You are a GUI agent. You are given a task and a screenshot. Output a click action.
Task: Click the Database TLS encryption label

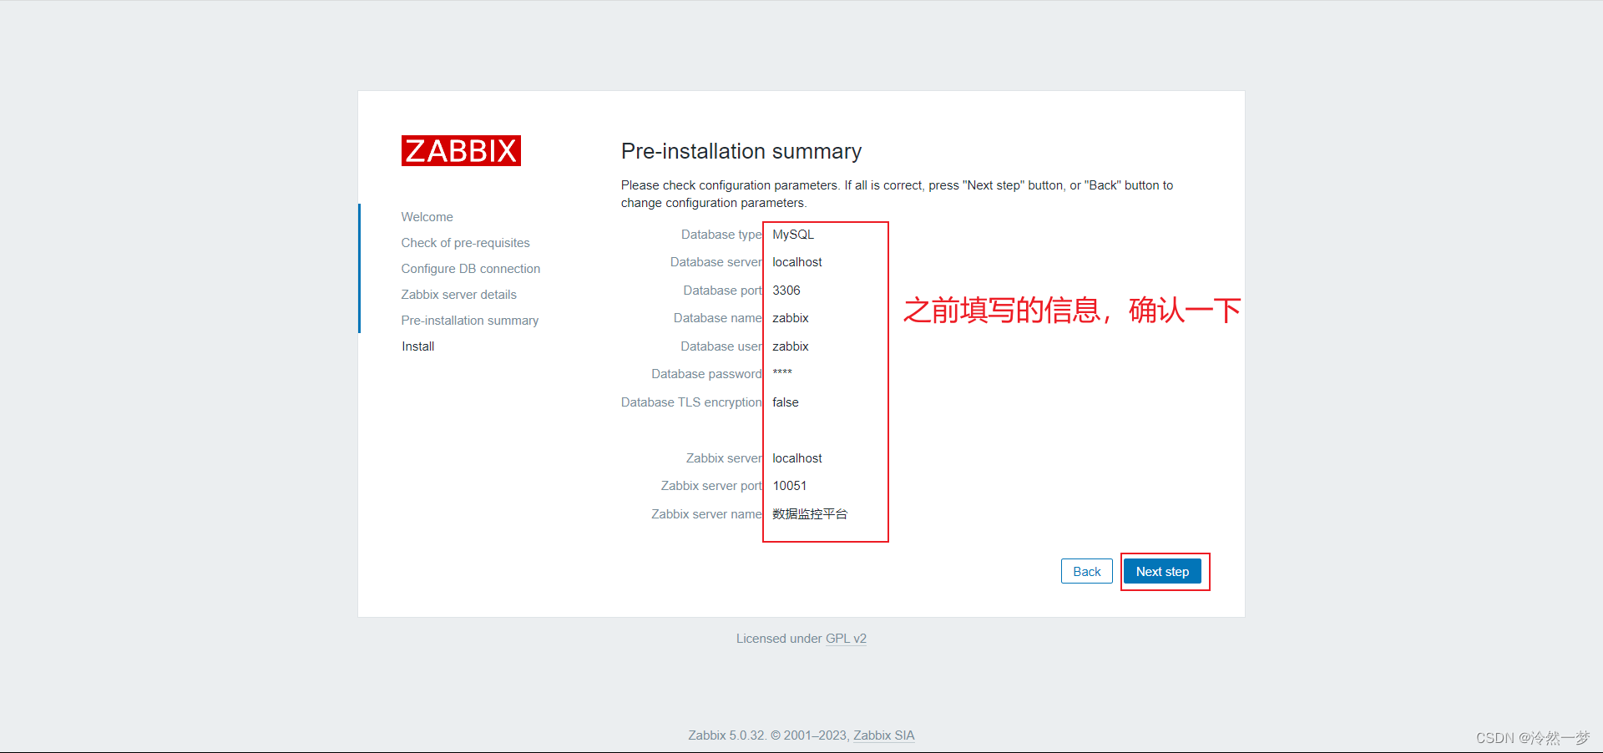coord(691,402)
